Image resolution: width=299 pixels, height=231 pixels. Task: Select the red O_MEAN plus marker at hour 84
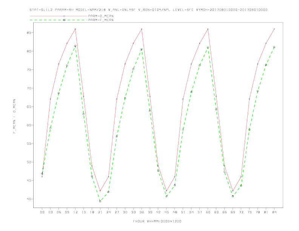click(274, 29)
